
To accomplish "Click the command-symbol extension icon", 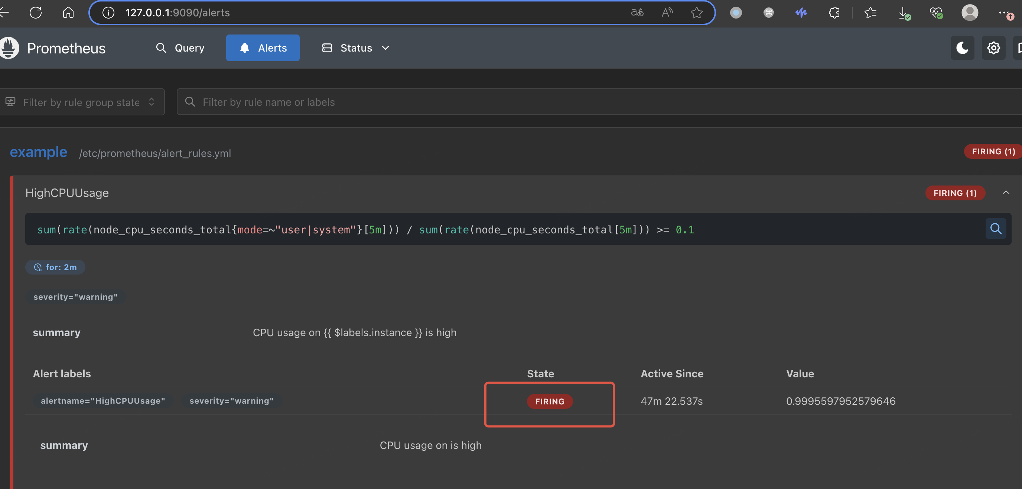I will click(768, 13).
